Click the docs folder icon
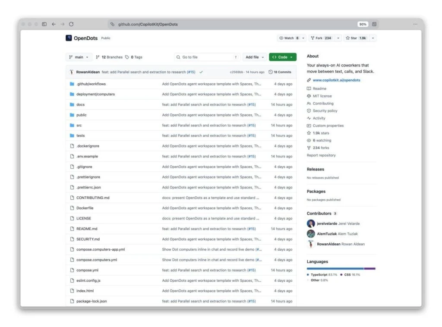 (x=72, y=104)
